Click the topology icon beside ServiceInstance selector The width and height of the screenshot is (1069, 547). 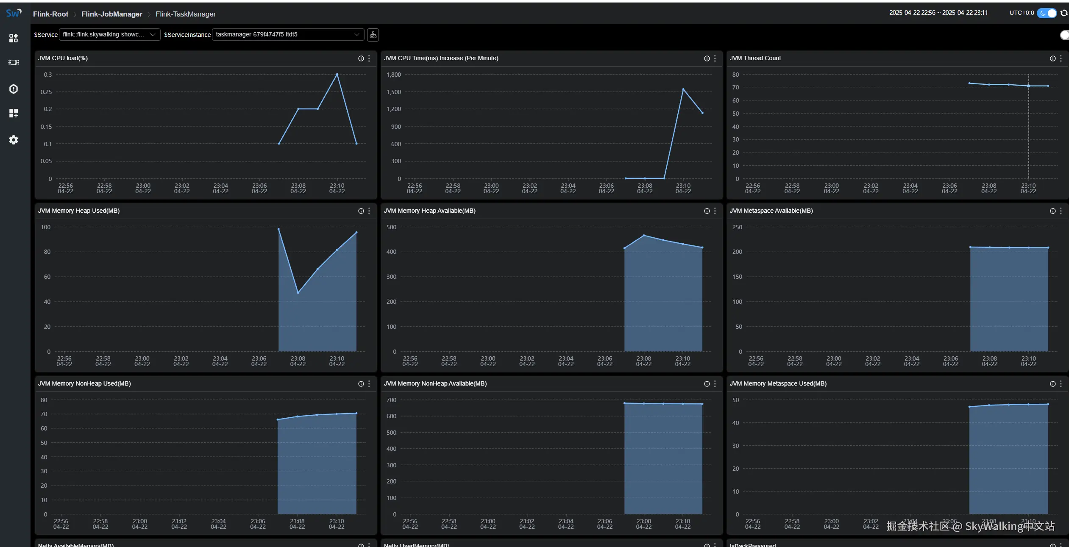(373, 35)
